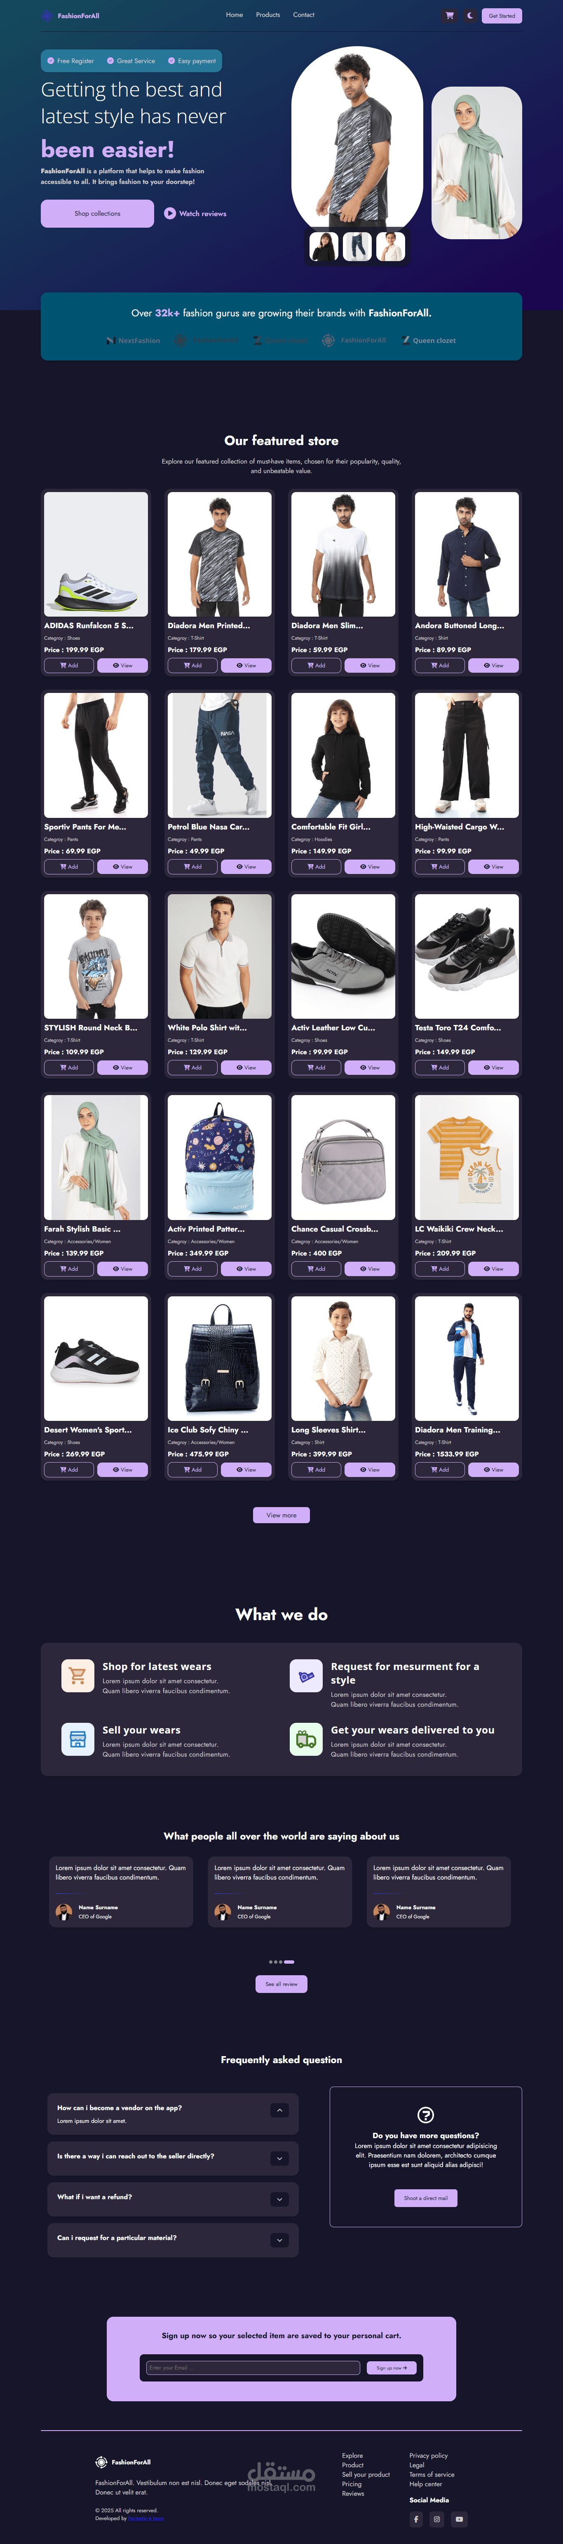Click the Shop collections button

point(97,213)
